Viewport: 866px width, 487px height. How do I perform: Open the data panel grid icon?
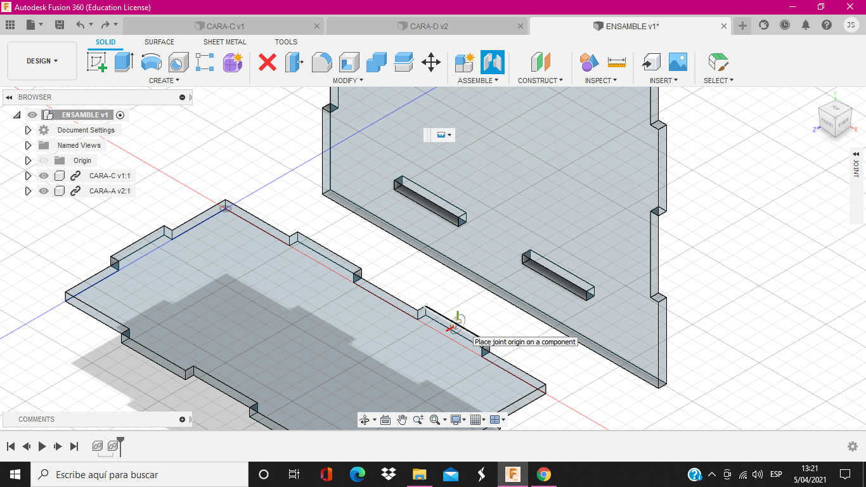(10, 25)
